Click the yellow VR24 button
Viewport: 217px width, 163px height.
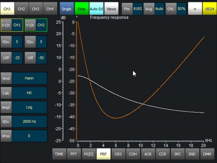(x=209, y=8)
